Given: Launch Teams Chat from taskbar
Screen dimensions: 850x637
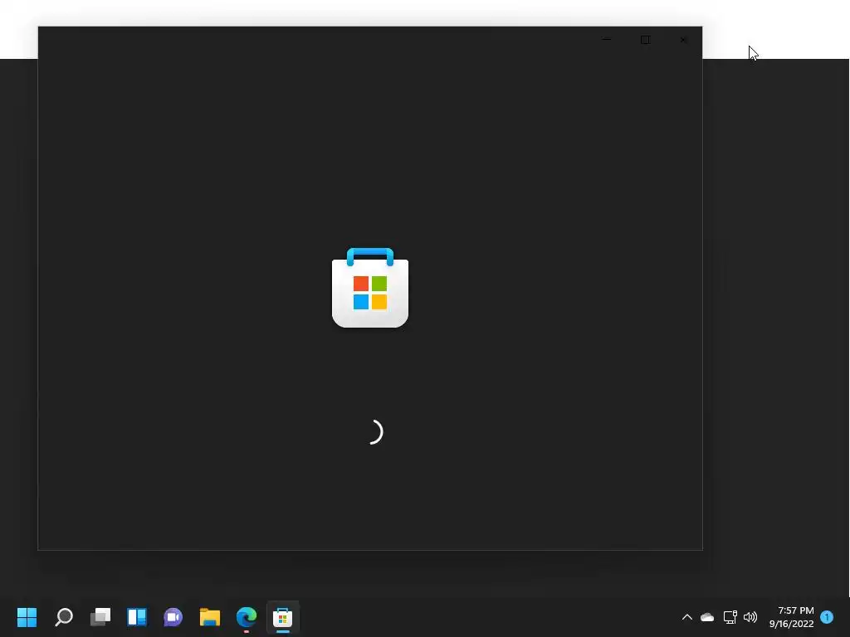Looking at the screenshot, I should 173,616.
